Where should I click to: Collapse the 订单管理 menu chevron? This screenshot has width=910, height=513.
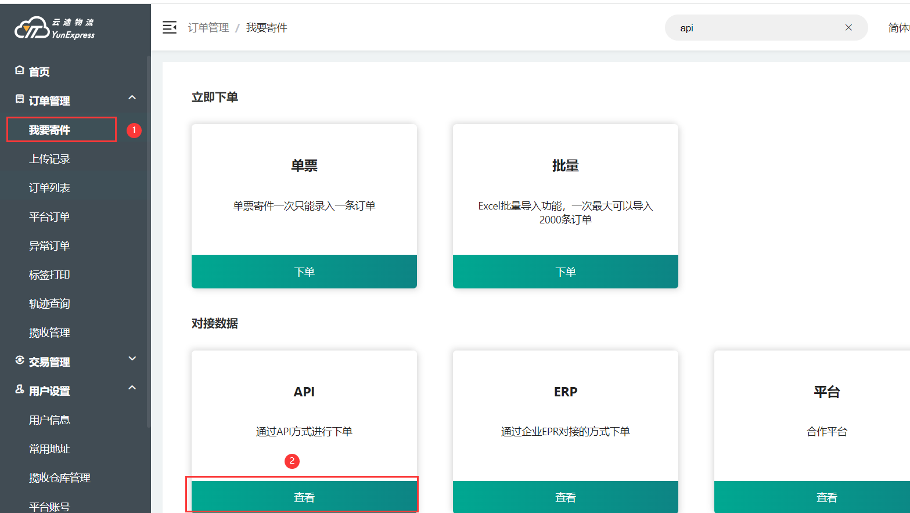132,97
